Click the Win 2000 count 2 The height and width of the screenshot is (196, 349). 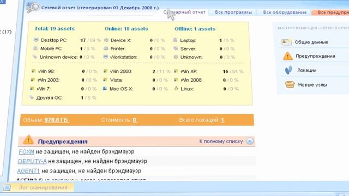click(154, 71)
